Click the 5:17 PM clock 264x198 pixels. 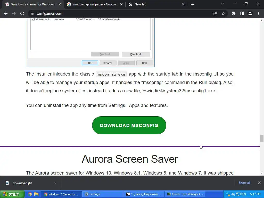tap(255, 194)
